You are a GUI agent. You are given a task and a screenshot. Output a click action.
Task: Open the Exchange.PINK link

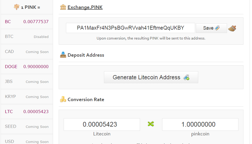[85, 7]
